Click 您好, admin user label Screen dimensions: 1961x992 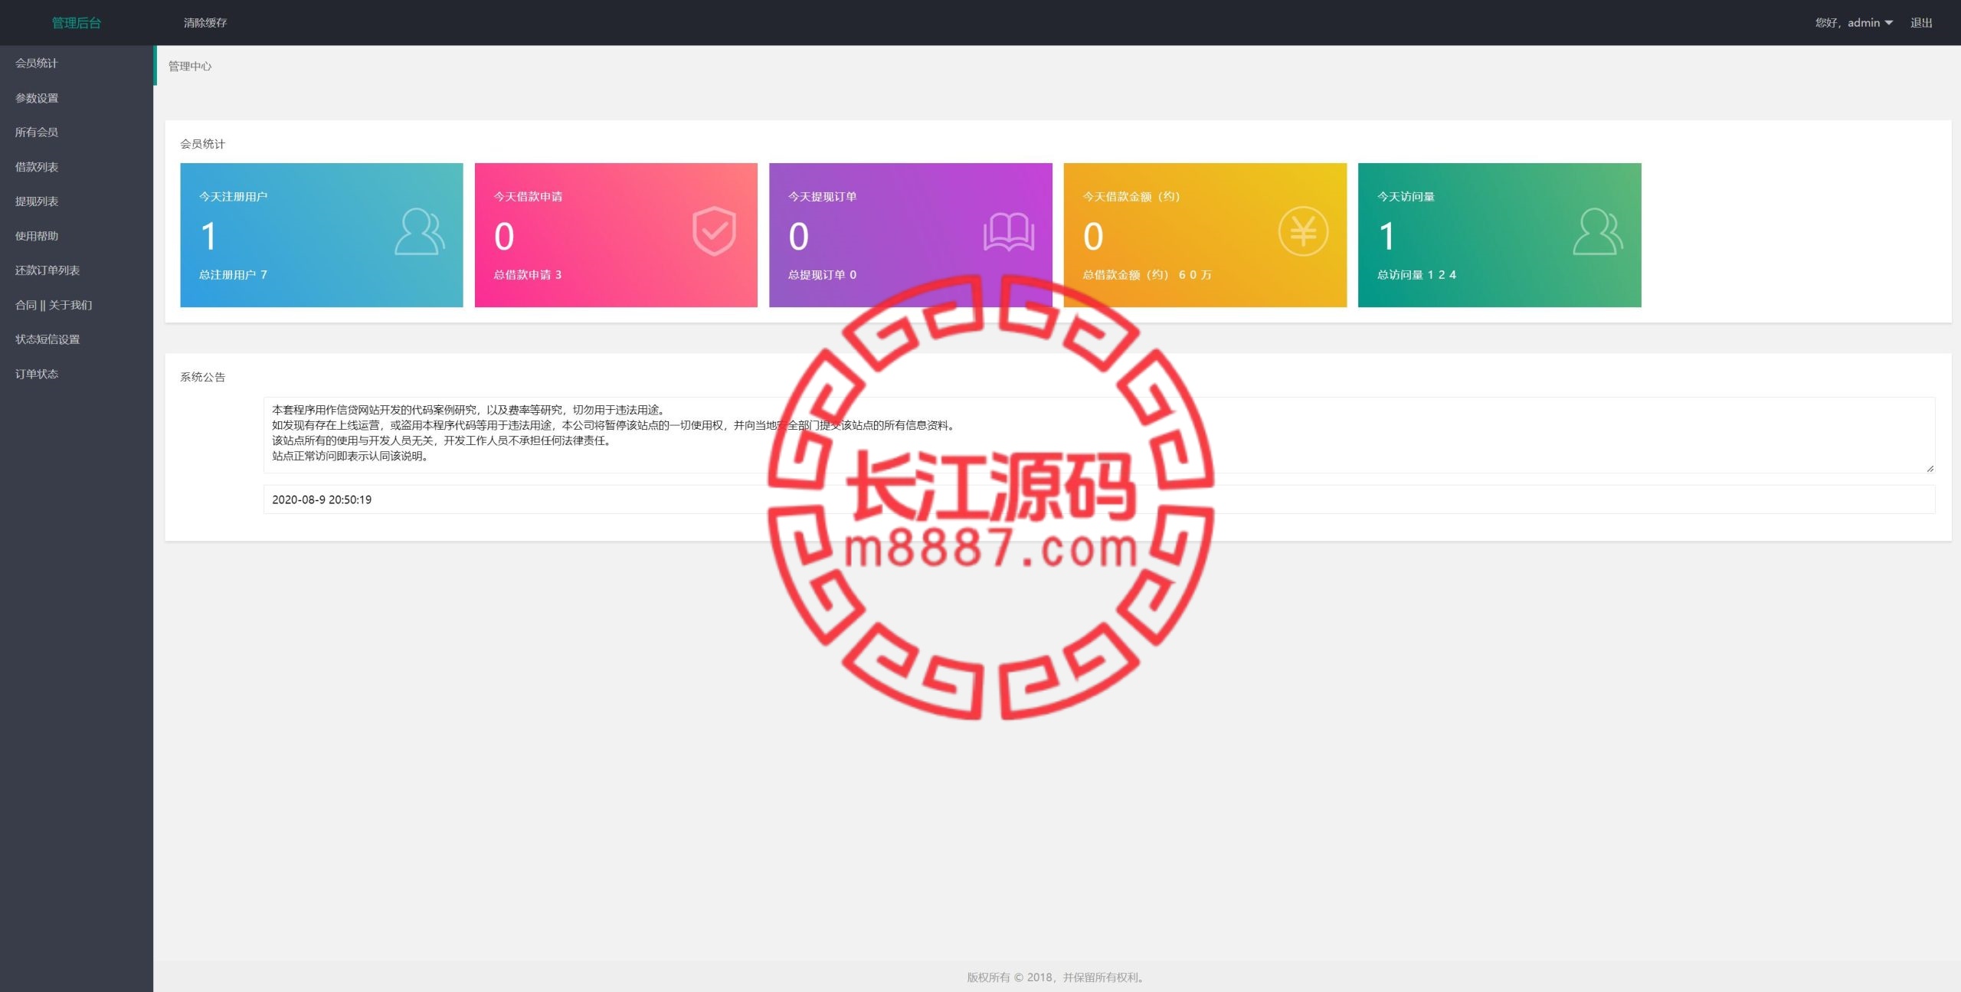coord(1847,23)
